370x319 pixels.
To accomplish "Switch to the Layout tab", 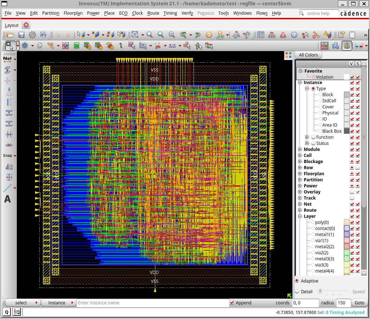I will point(11,25).
